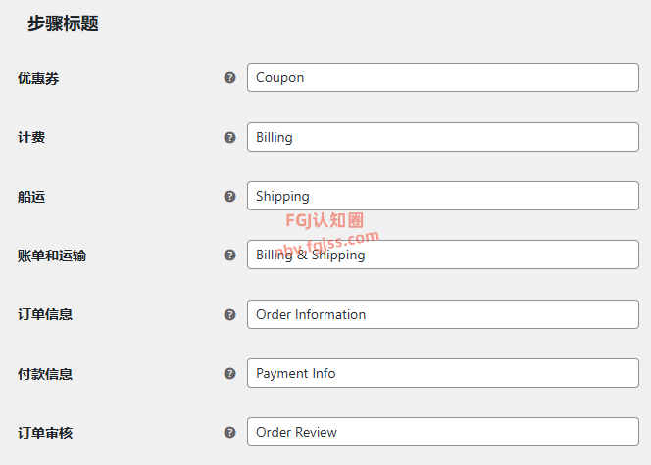
Task: Click the help icon beside Order Review
Action: (229, 432)
